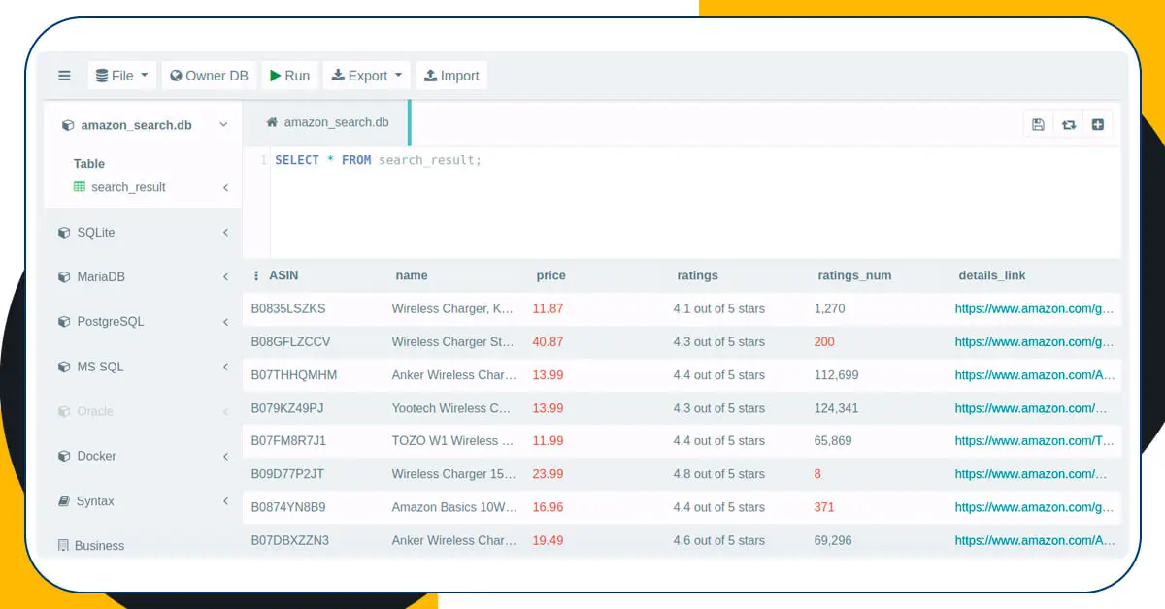Save the query with floppy disk icon
The width and height of the screenshot is (1165, 609).
point(1038,124)
